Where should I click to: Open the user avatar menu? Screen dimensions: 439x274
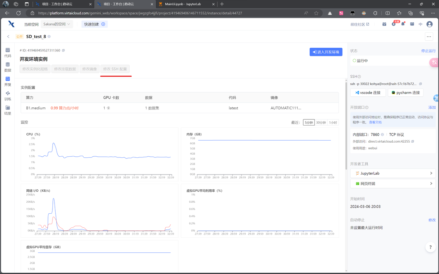point(429,24)
